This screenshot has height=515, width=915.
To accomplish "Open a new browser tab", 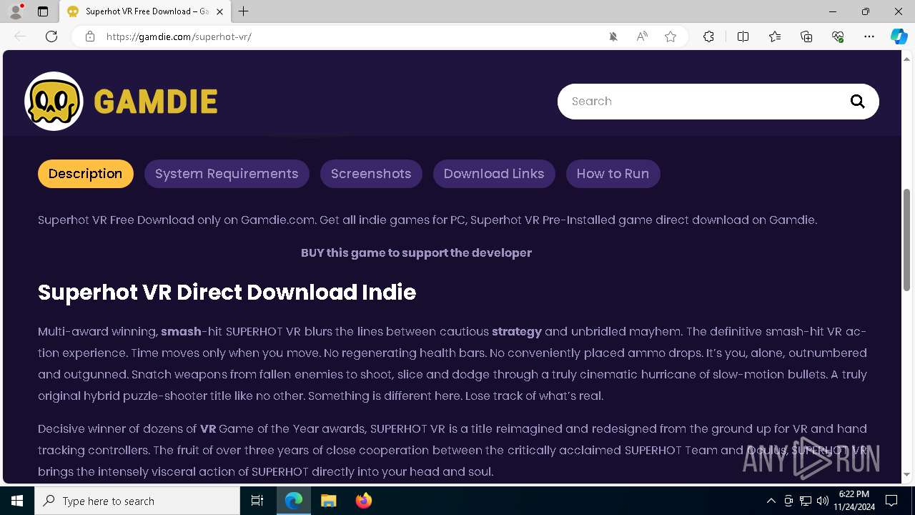I will coord(244,11).
